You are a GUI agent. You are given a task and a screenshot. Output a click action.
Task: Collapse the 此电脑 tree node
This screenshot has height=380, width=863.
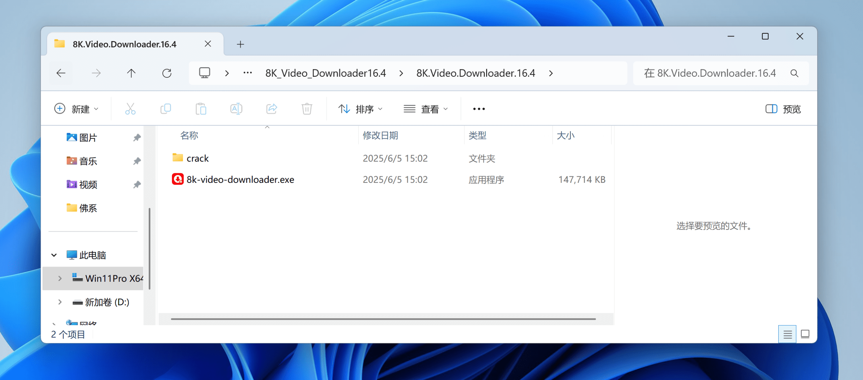coord(54,255)
